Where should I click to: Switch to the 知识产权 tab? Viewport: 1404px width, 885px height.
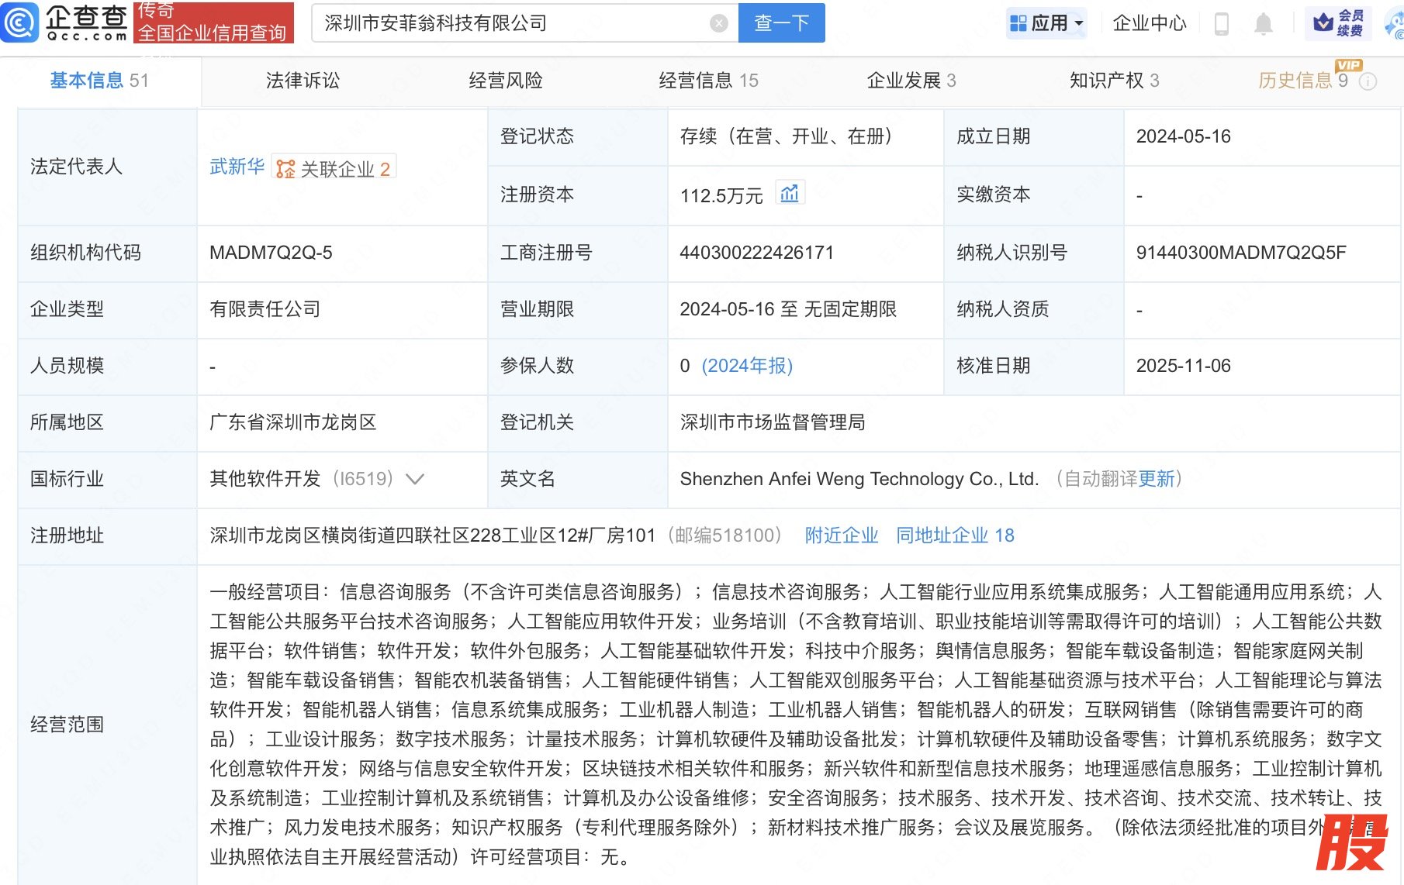point(1113,81)
